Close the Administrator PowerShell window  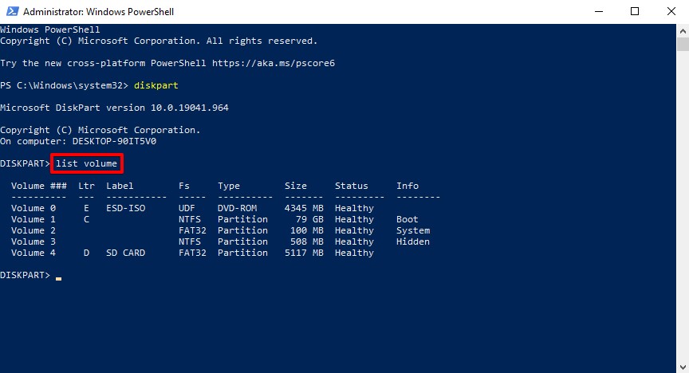671,12
